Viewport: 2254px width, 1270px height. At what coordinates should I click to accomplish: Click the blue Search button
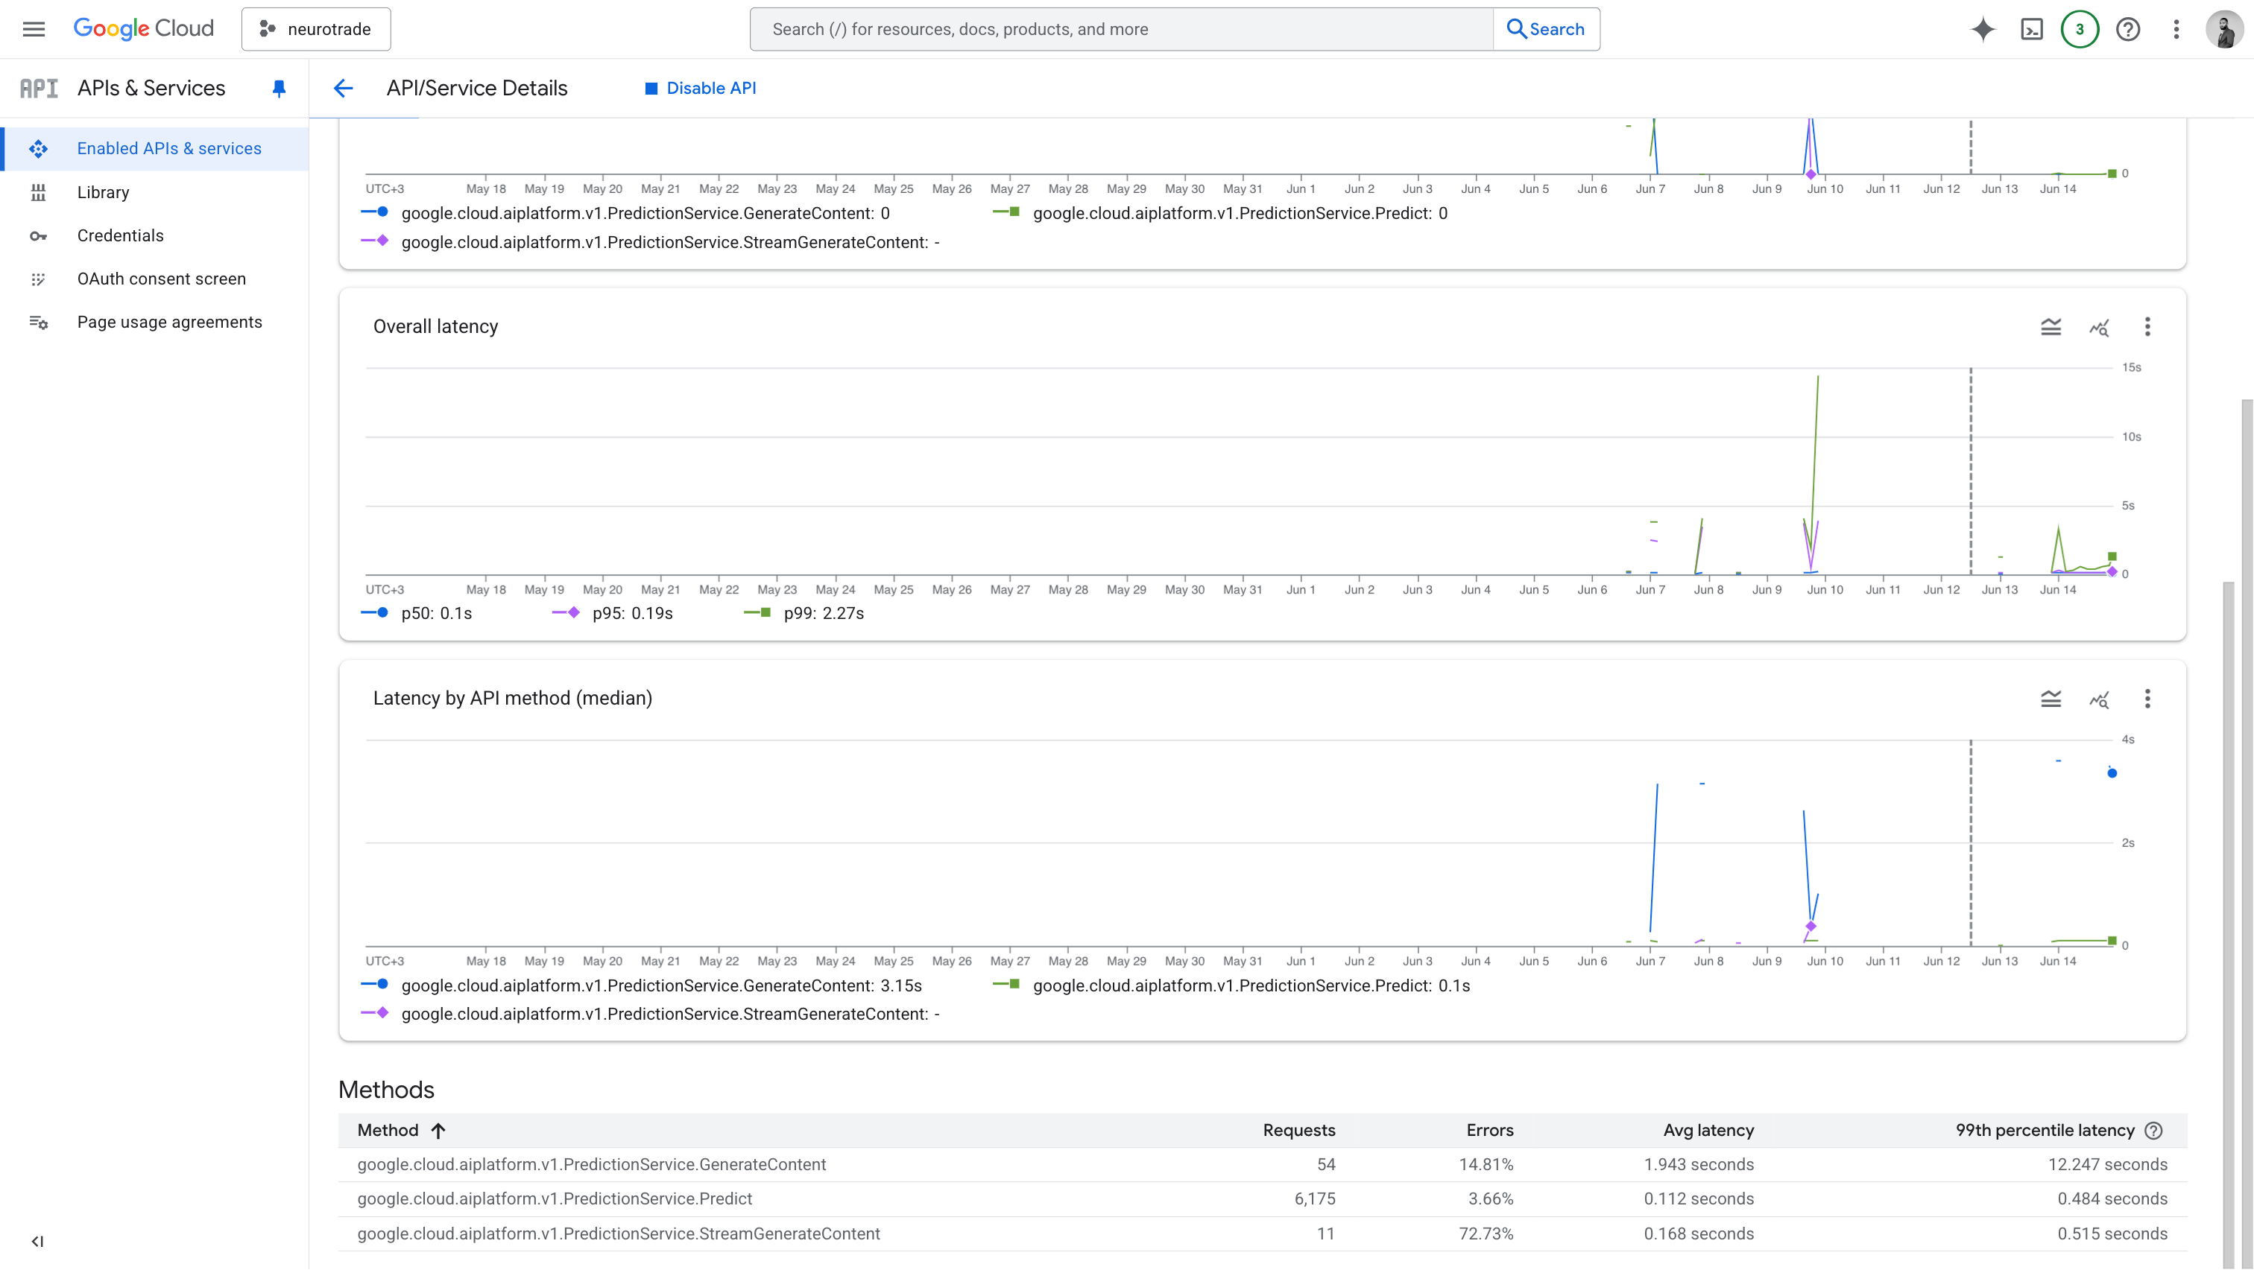pyautogui.click(x=1545, y=29)
